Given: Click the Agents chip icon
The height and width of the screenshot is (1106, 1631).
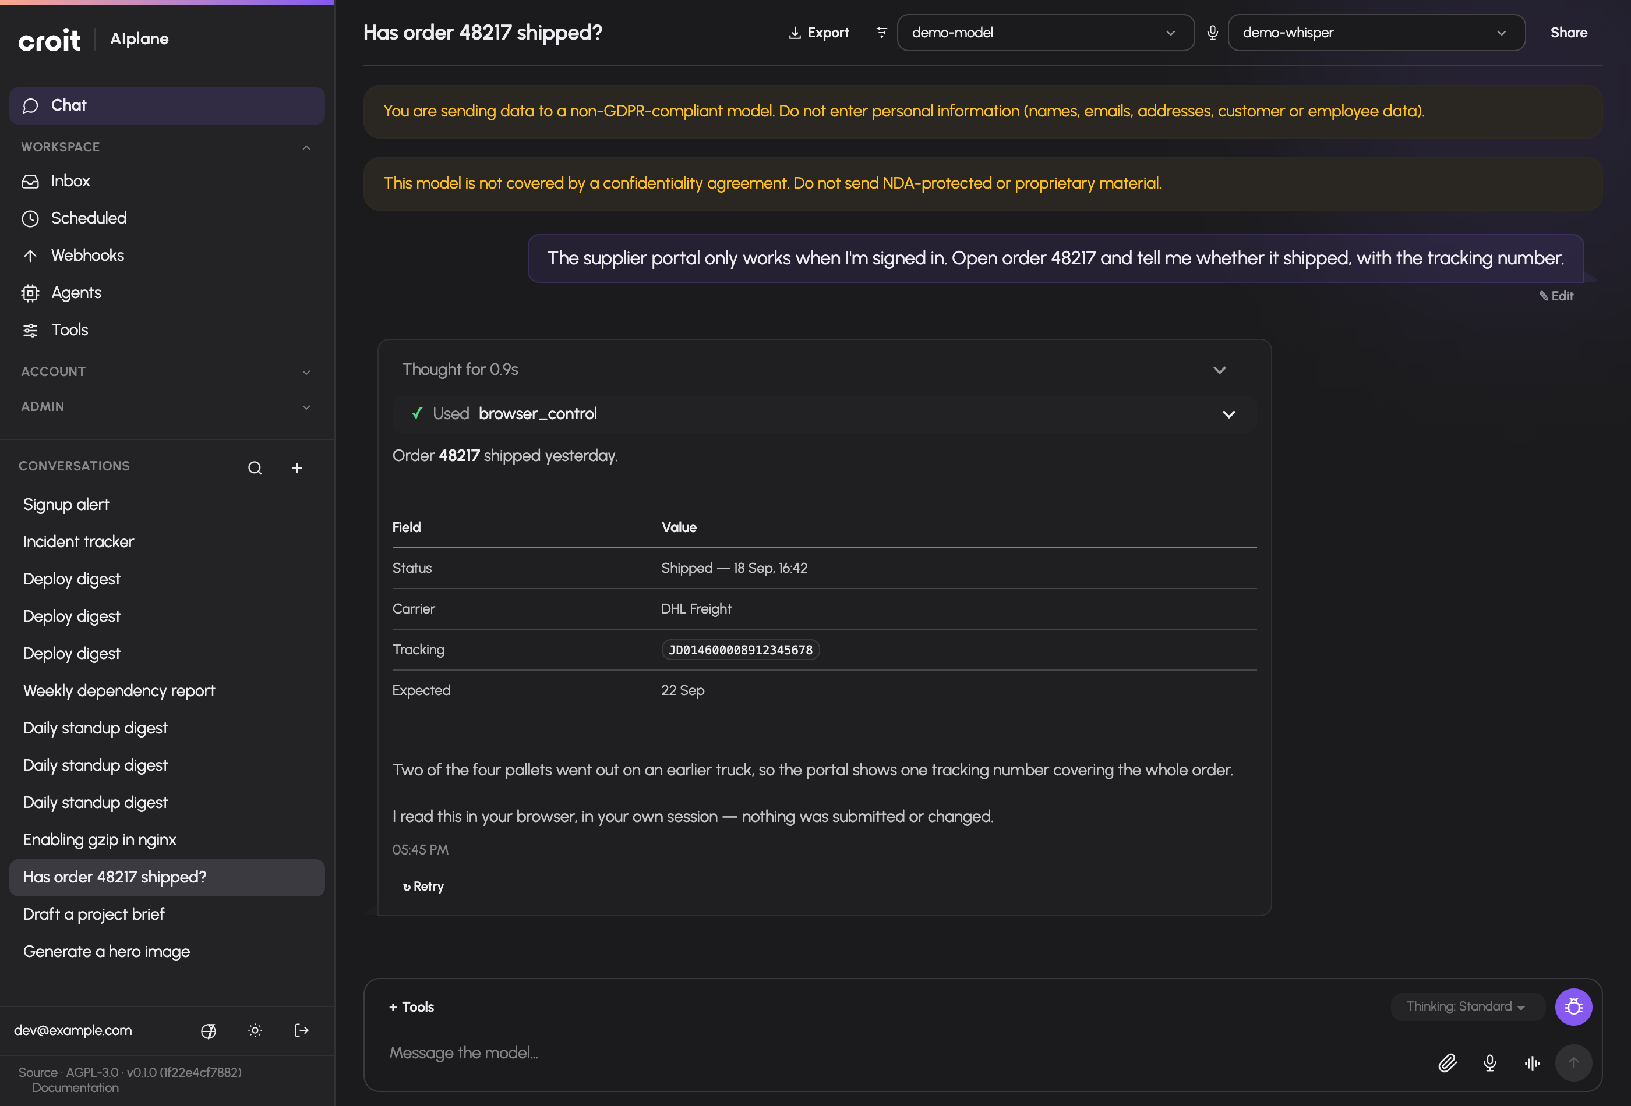Looking at the screenshot, I should click(x=30, y=293).
